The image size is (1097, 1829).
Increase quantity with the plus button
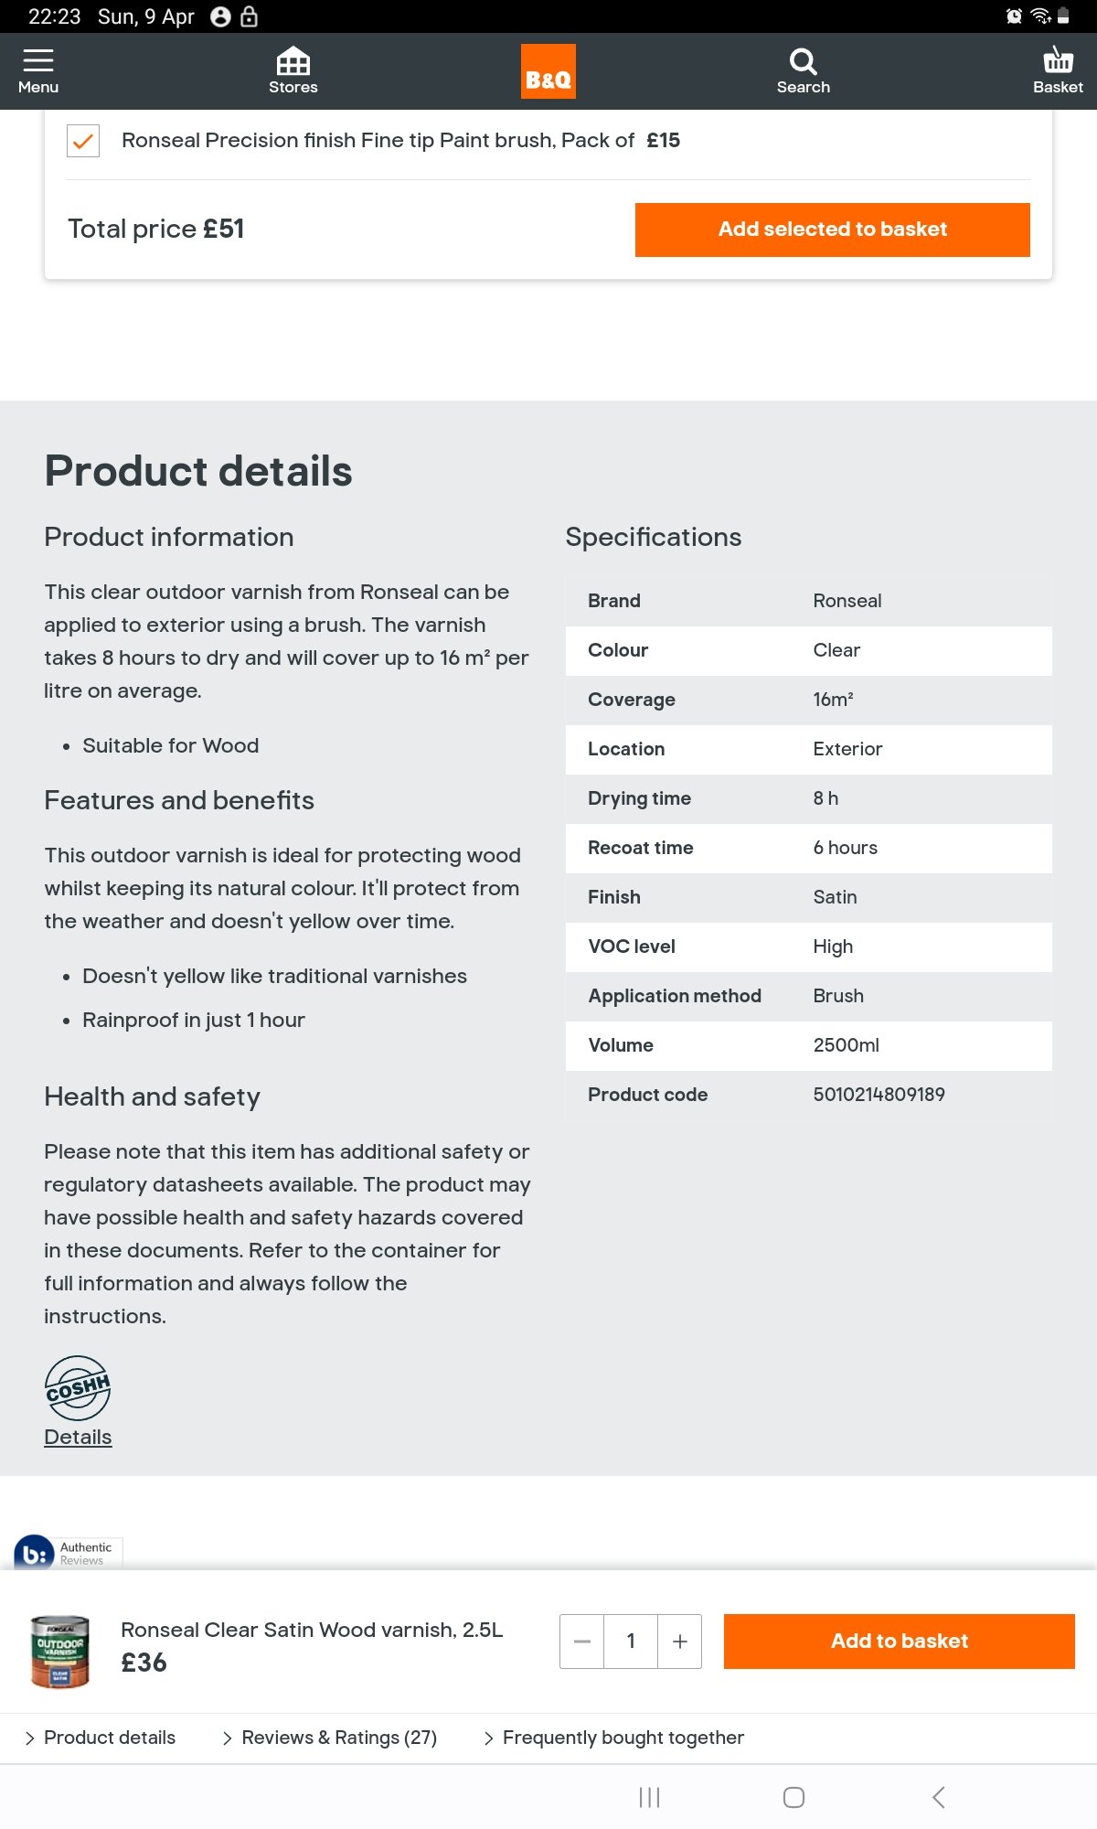point(679,1642)
